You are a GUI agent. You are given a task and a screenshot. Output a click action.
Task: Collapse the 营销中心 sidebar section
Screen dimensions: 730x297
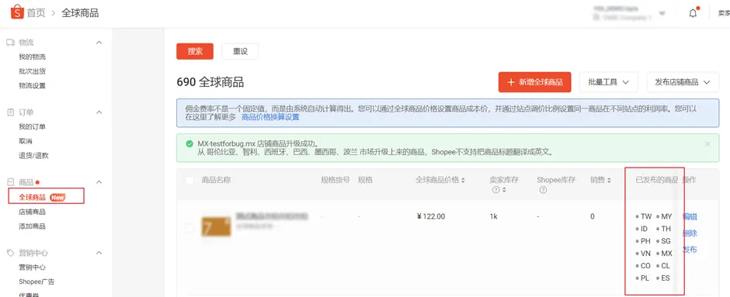[99, 253]
